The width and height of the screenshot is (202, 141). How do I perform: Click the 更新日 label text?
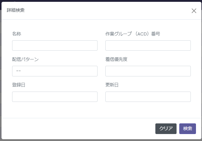[112, 85]
